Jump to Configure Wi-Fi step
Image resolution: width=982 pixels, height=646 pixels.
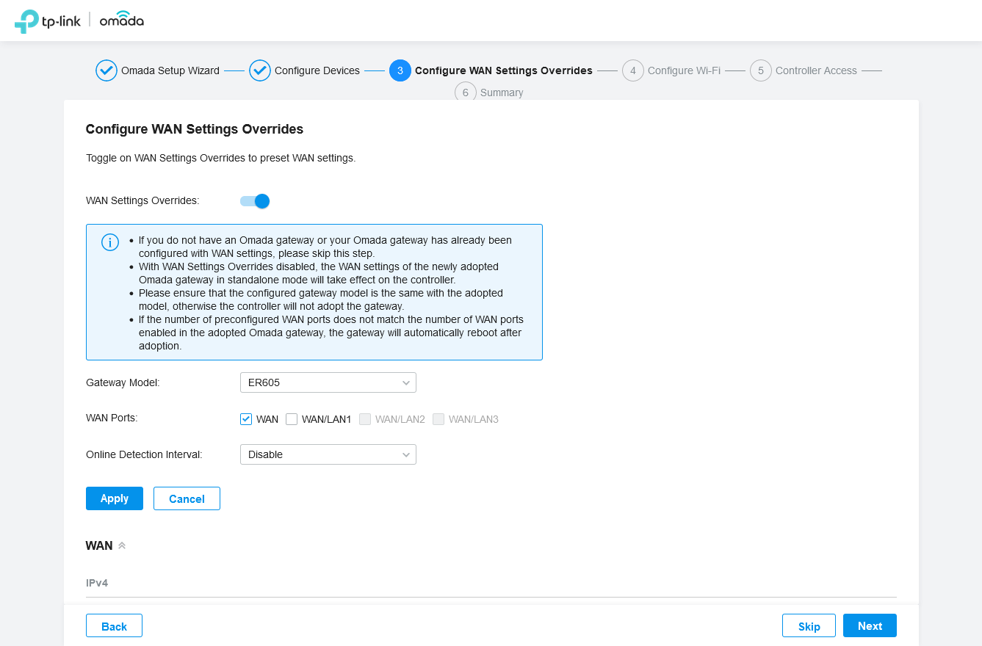[684, 70]
